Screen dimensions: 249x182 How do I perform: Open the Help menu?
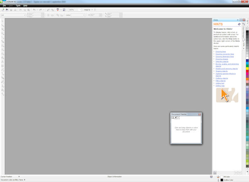25,6
